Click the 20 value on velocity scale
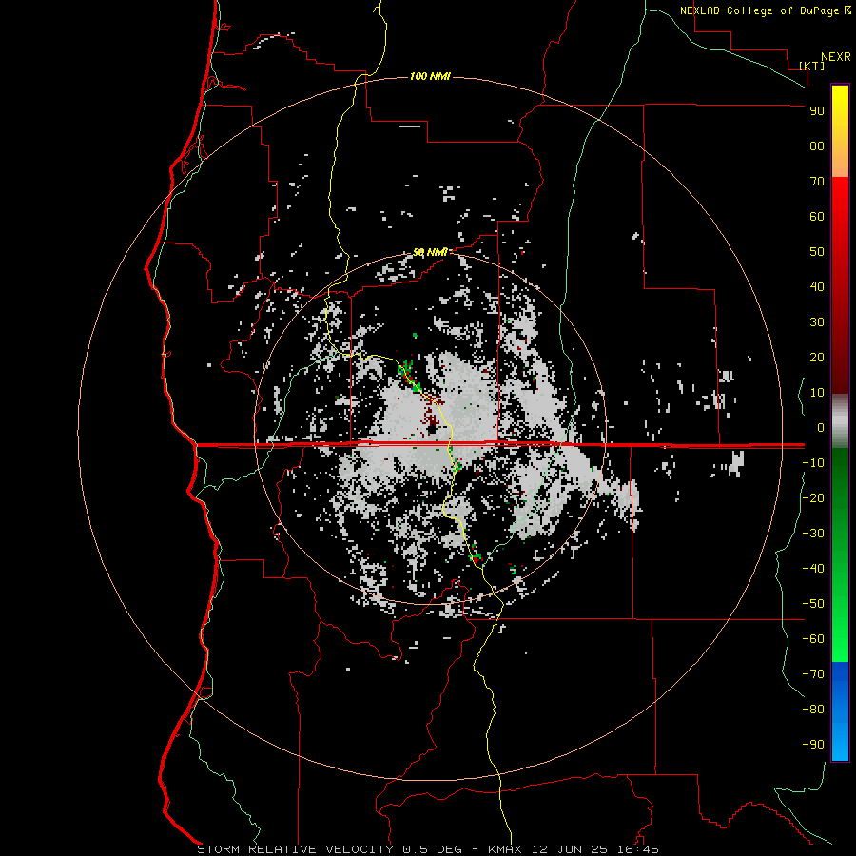The height and width of the screenshot is (856, 856). (817, 357)
